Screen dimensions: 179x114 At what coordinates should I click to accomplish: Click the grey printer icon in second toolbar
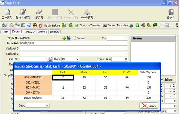(12, 25)
